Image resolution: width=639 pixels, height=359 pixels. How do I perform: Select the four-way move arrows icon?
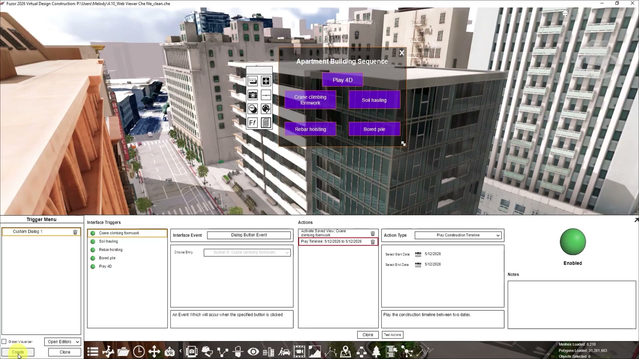tap(154, 351)
